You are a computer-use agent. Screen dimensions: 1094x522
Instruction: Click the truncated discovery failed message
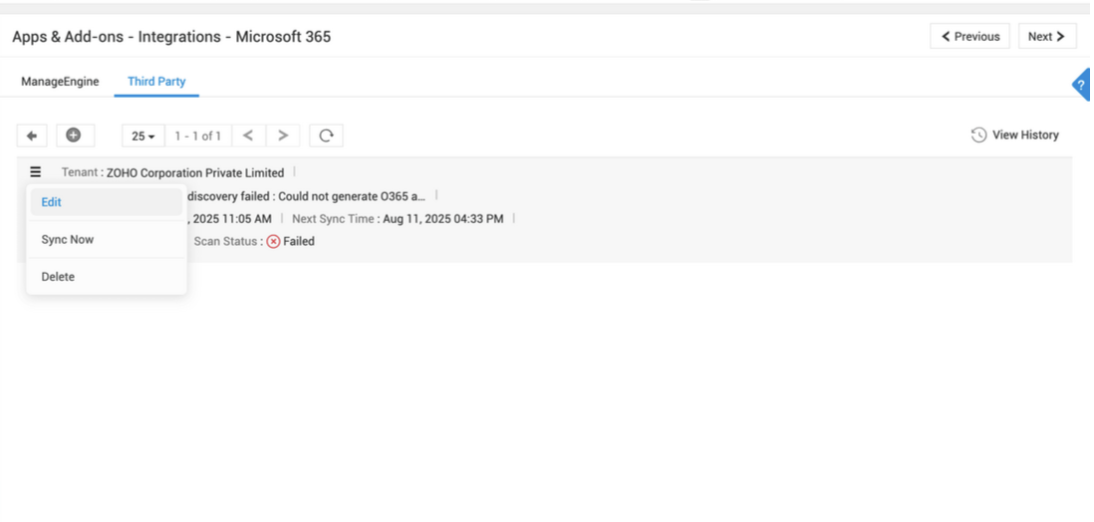(306, 196)
